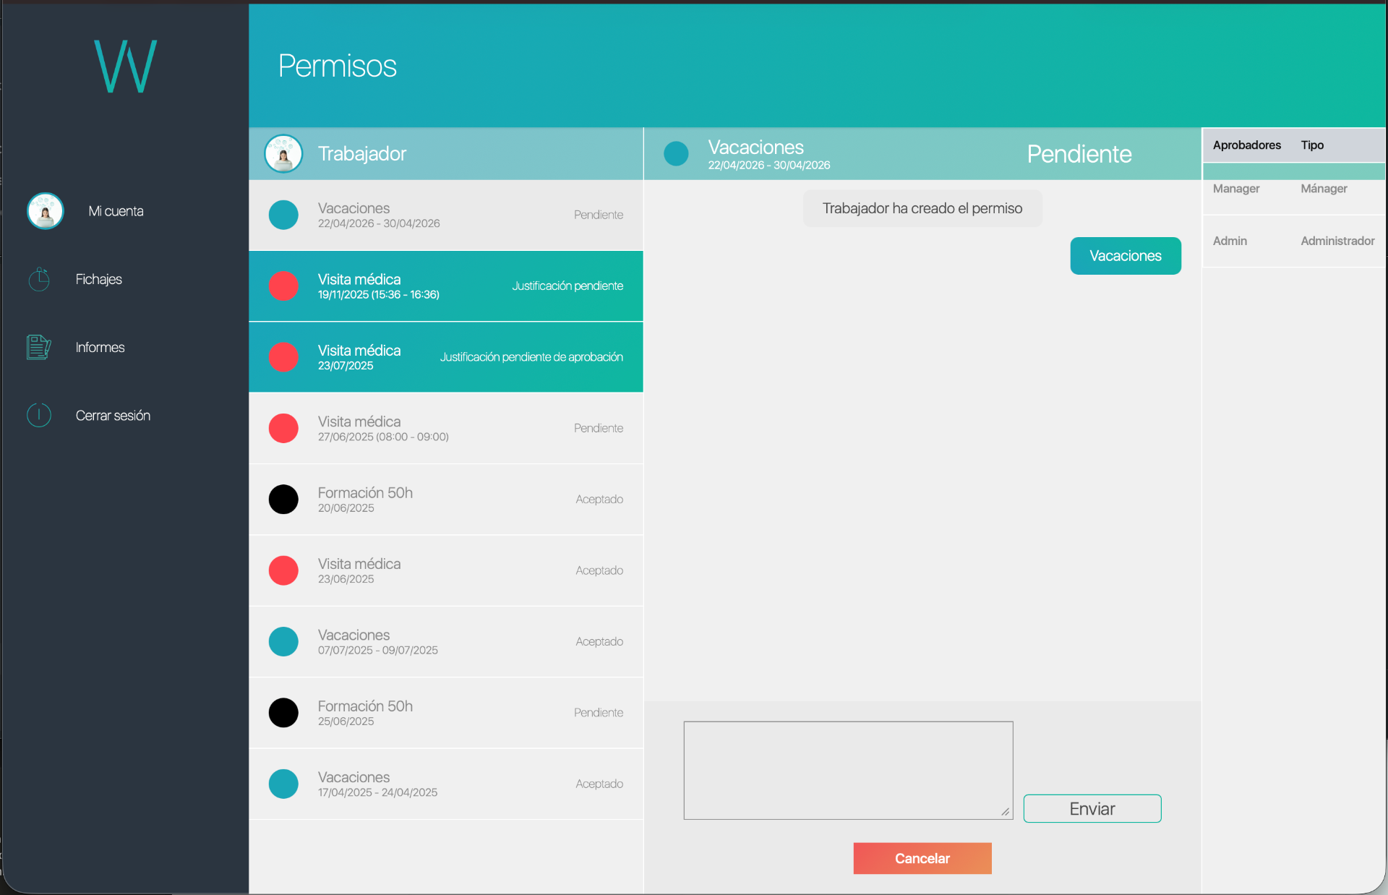Select the Admin approver row

click(1294, 241)
